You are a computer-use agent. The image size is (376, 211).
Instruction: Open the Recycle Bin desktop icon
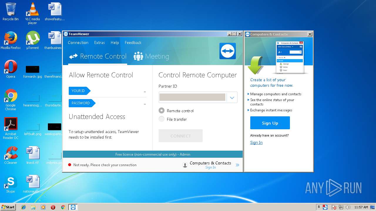[11, 12]
